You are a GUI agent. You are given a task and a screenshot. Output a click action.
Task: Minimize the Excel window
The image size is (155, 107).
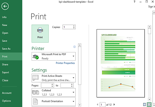(140, 2)
